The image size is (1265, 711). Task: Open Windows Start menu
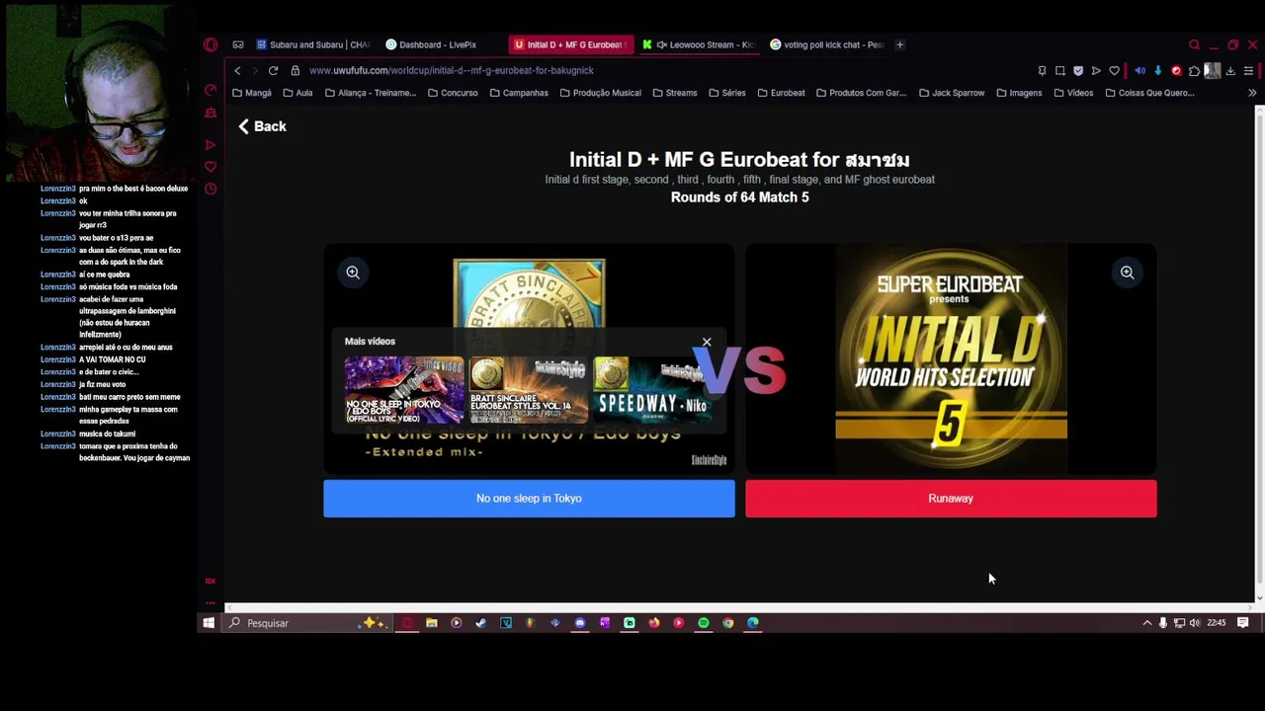point(209,623)
